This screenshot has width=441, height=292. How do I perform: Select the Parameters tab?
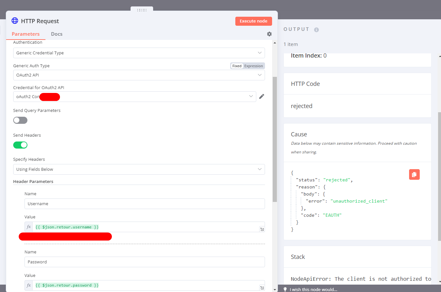click(26, 34)
